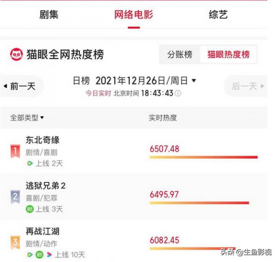The width and height of the screenshot is (278, 262).
Task: Open the 剧集 tab
Action: pyautogui.click(x=49, y=14)
